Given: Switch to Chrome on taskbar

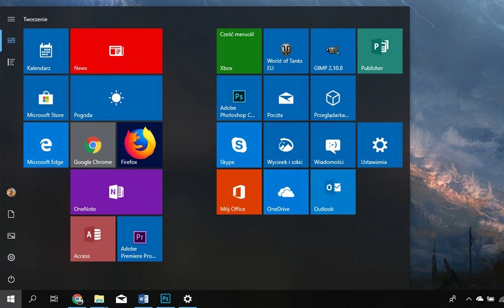Looking at the screenshot, I should tap(77, 299).
